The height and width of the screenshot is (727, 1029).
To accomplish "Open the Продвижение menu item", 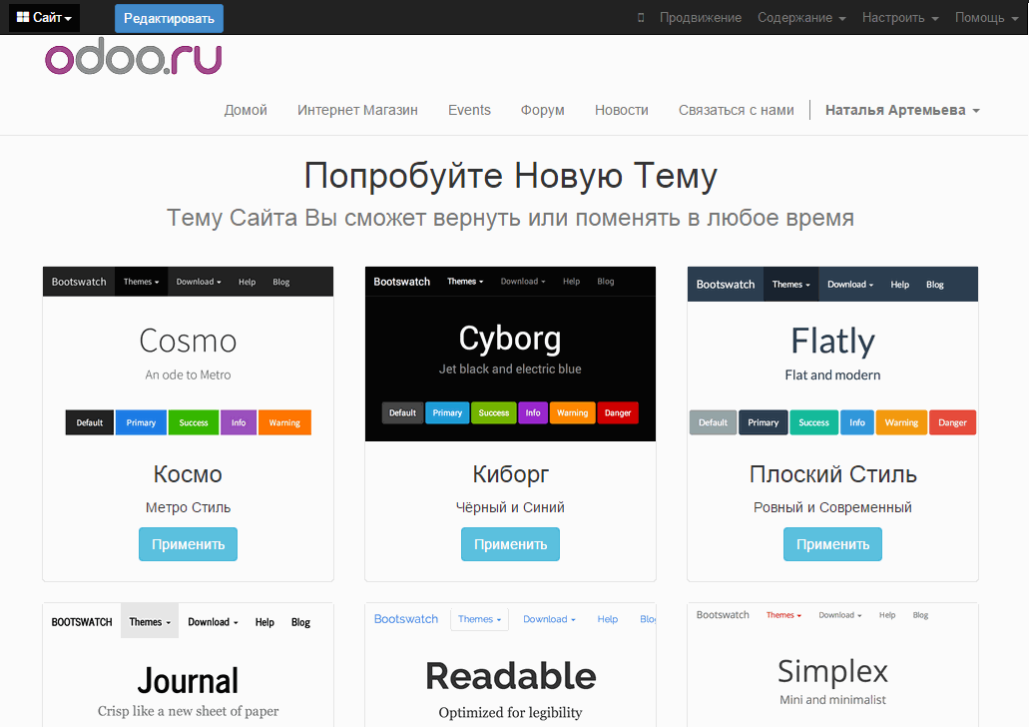I will point(701,18).
